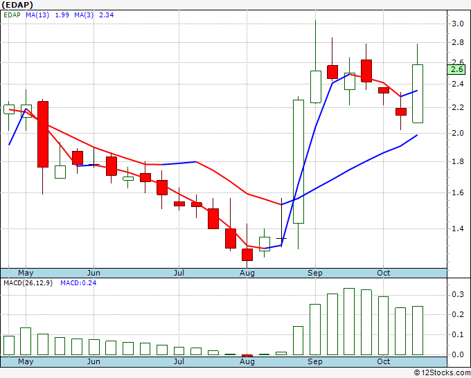The width and height of the screenshot is (471, 378).
Task: Click the large red candlestick in early May
Action: tap(43, 134)
